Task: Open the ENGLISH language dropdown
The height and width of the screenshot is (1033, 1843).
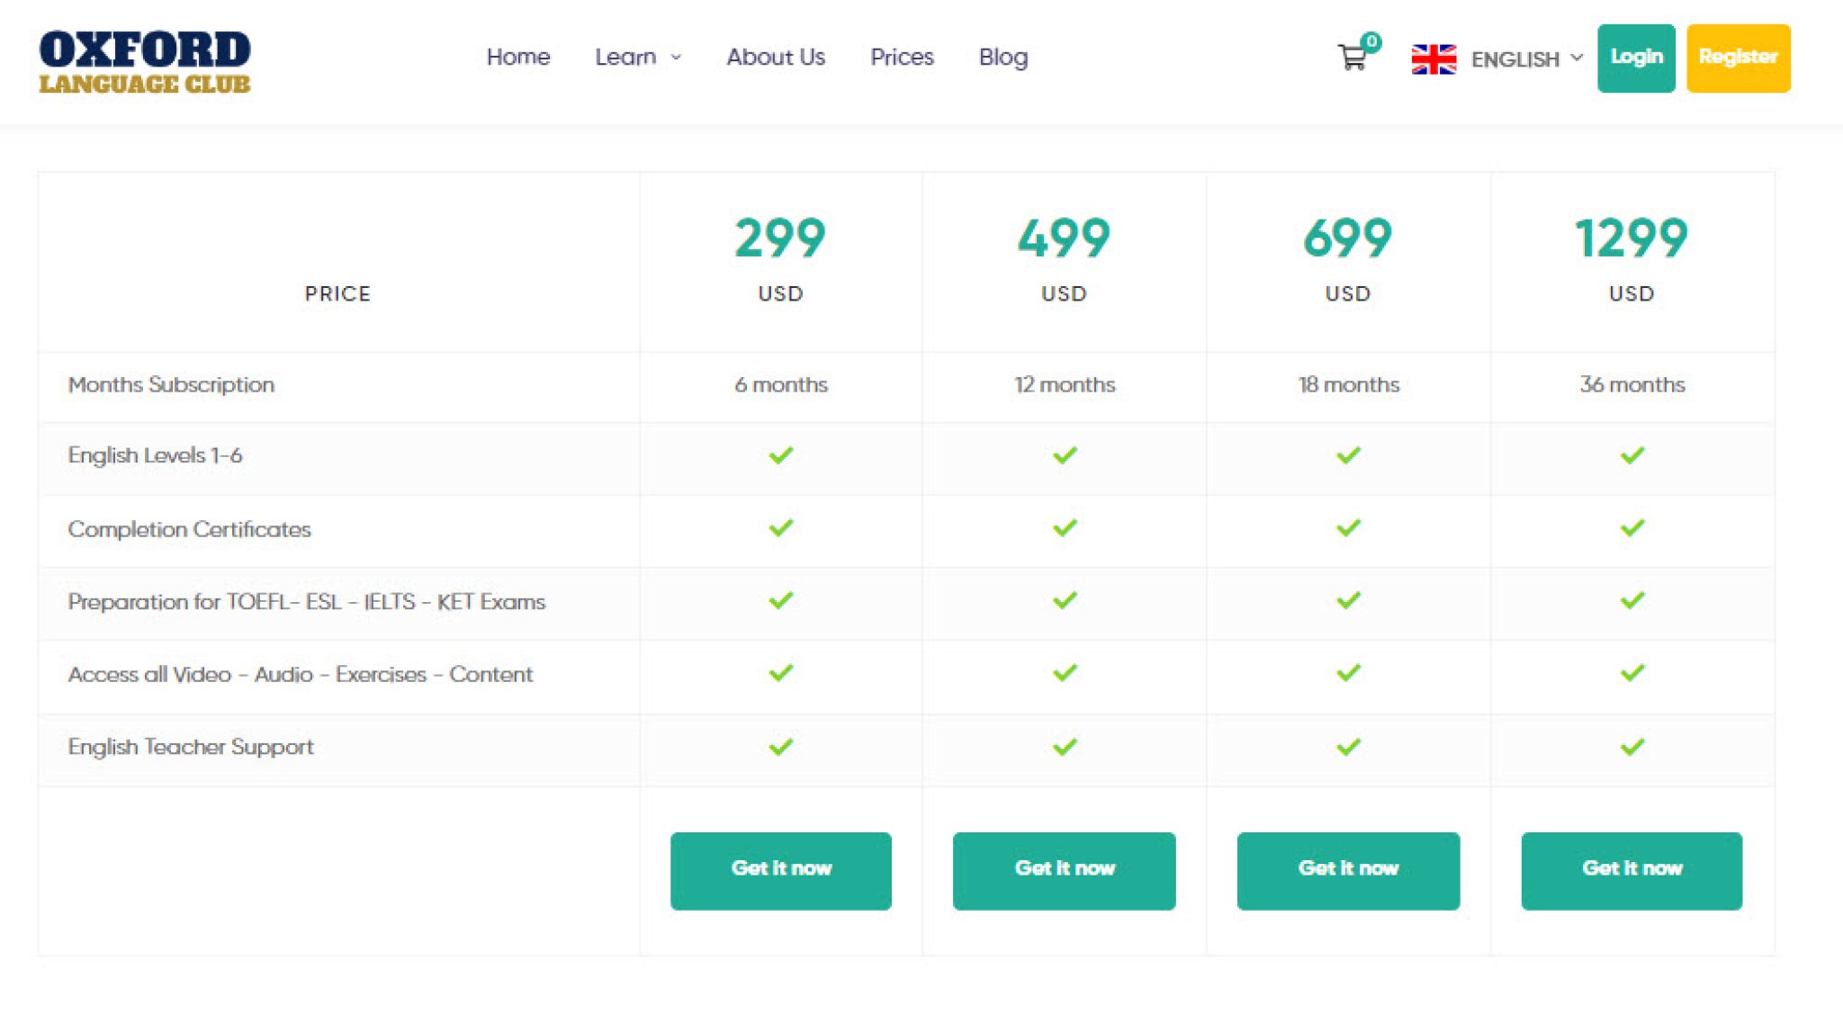Action: pos(1515,59)
